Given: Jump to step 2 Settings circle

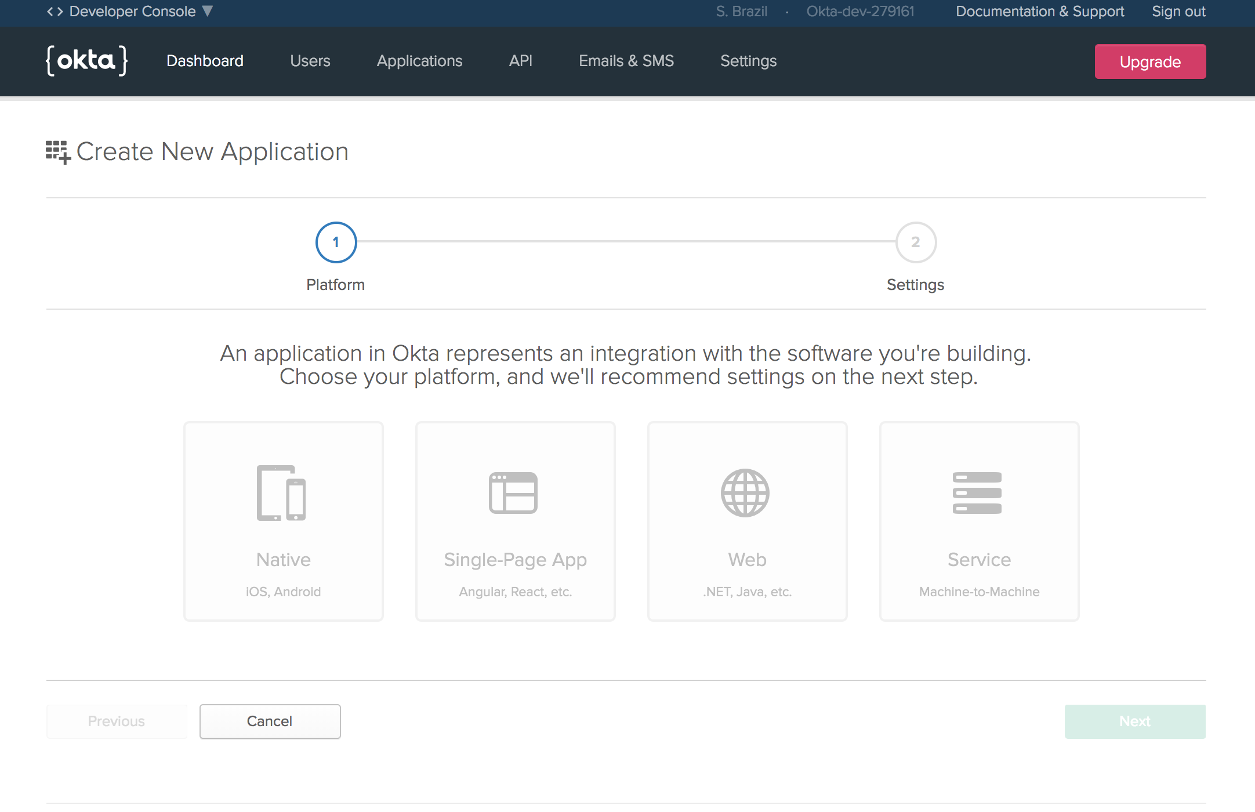Looking at the screenshot, I should [916, 242].
